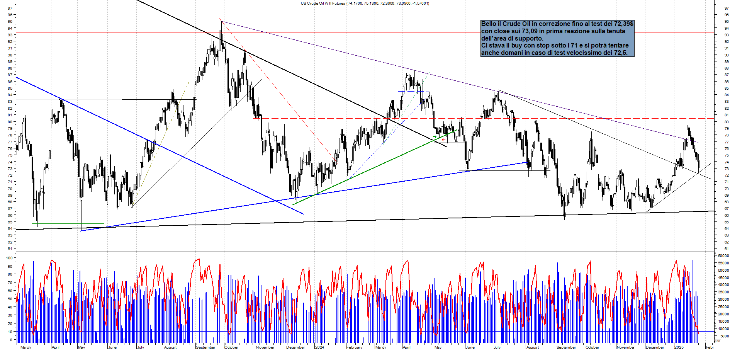The height and width of the screenshot is (349, 730).
Task: Click the '2024' label on the time axis
Action: [x=319, y=347]
